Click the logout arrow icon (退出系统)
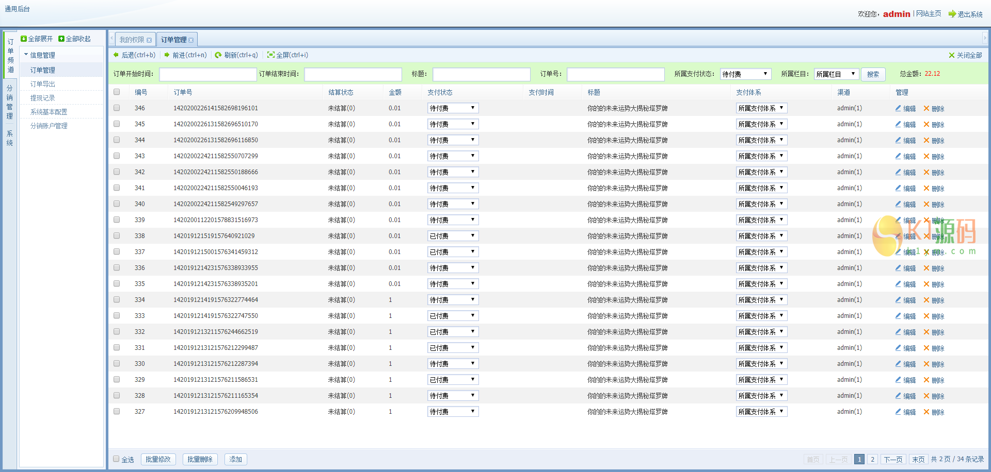The height and width of the screenshot is (472, 991). click(952, 14)
